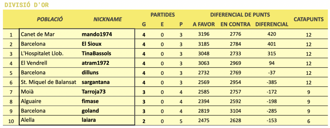Click the 3196 points value
330x128 pixels.
click(204, 34)
